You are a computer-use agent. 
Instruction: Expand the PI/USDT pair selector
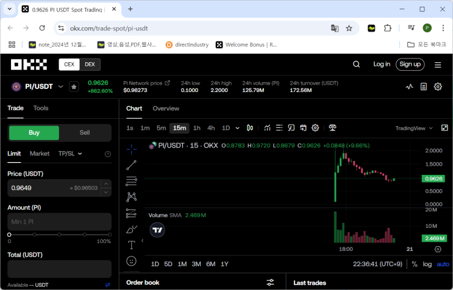pos(61,87)
